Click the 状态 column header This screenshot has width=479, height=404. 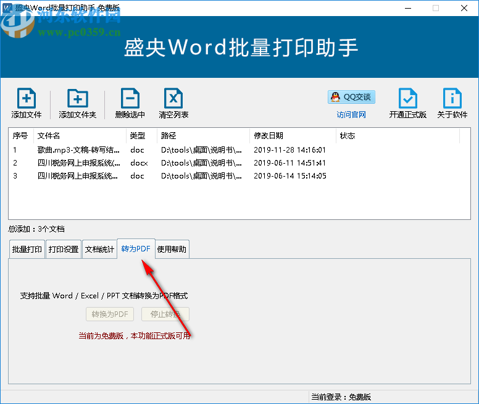pos(398,135)
